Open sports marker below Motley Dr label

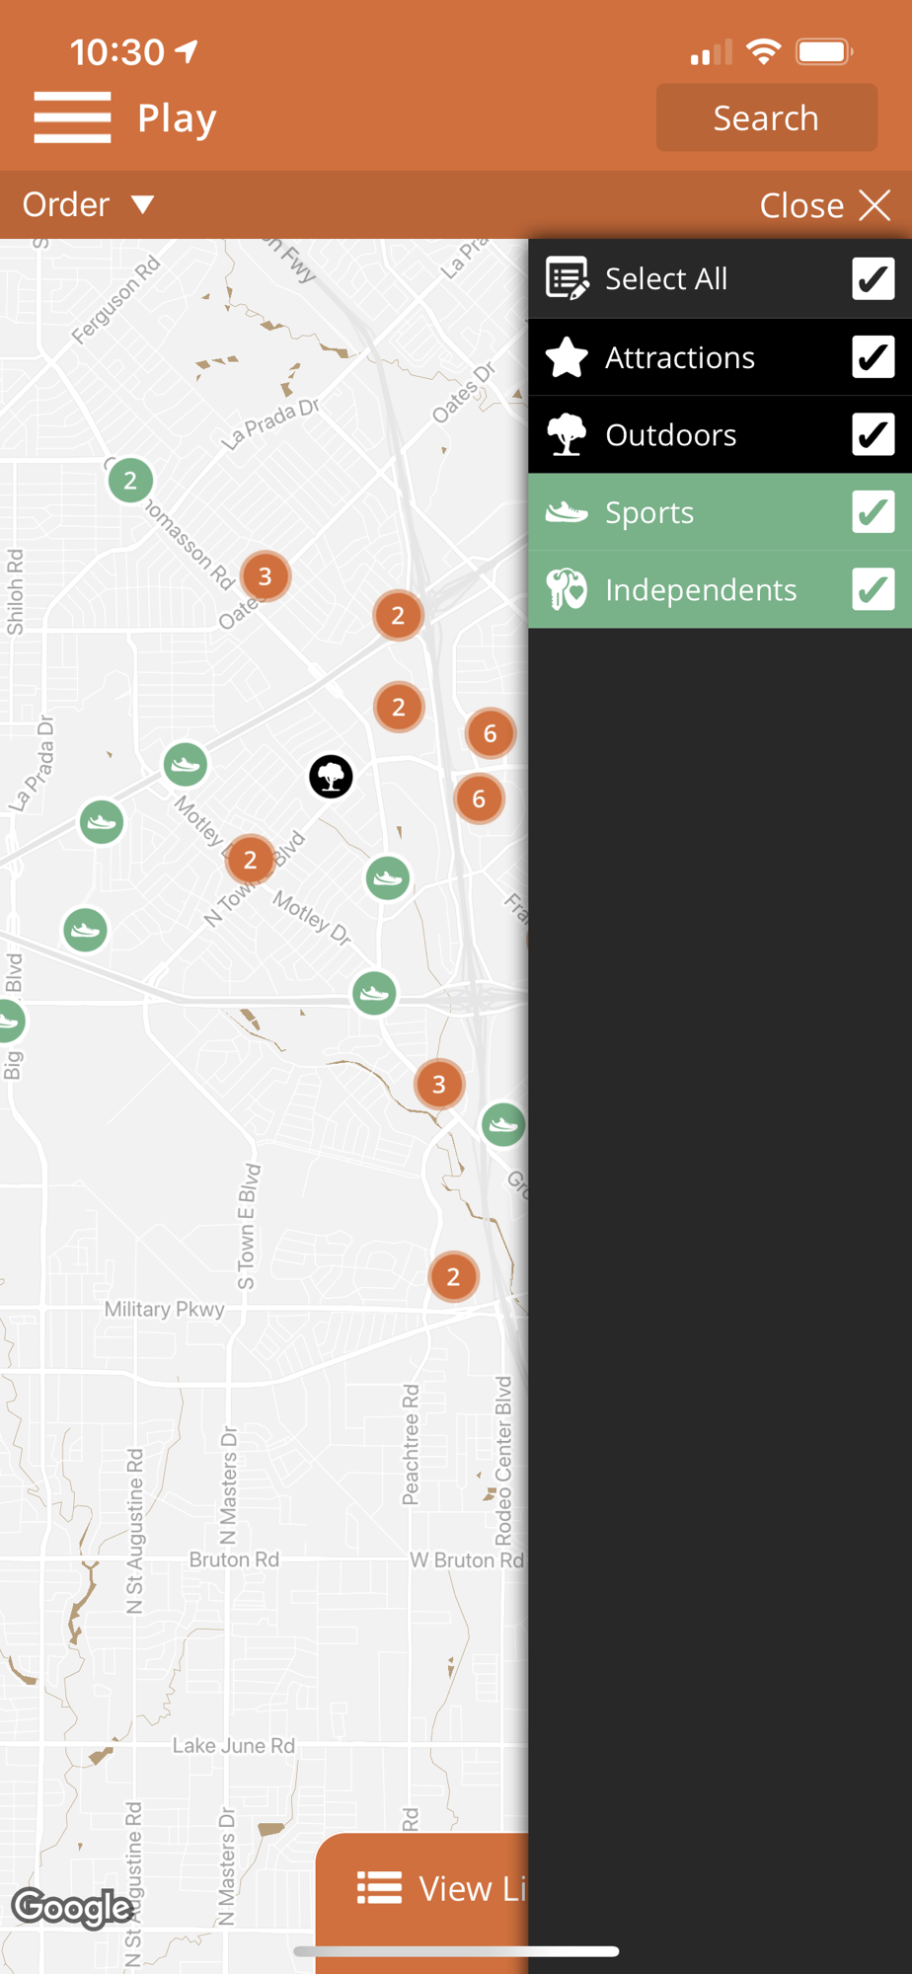374,993
